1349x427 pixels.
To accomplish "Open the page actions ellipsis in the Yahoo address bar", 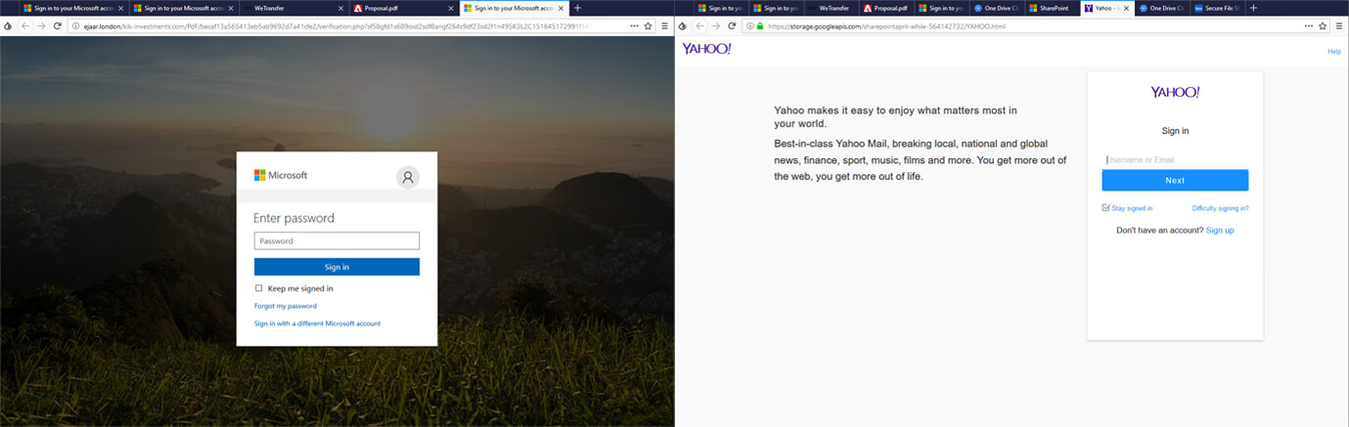I will click(x=1309, y=25).
